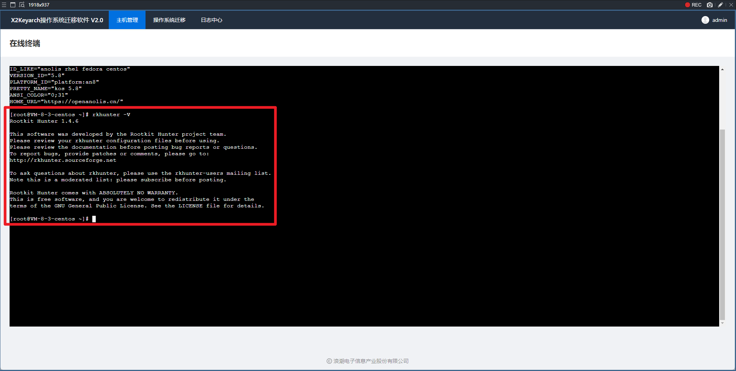Click the terminal scrollbar up arrow
The image size is (736, 371).
point(722,69)
